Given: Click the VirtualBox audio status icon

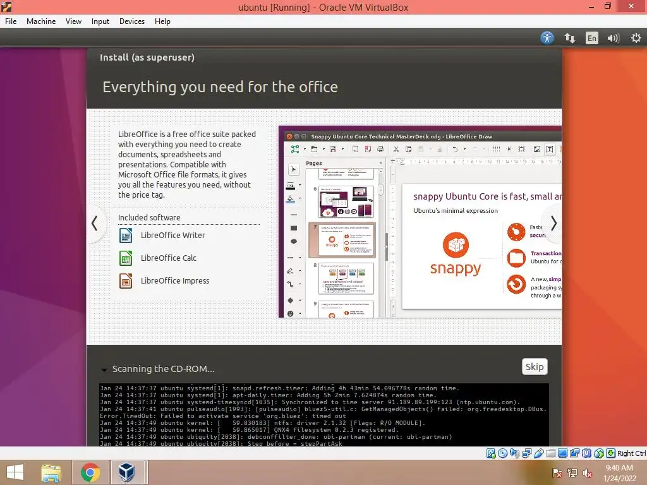Looking at the screenshot, I should point(514,453).
